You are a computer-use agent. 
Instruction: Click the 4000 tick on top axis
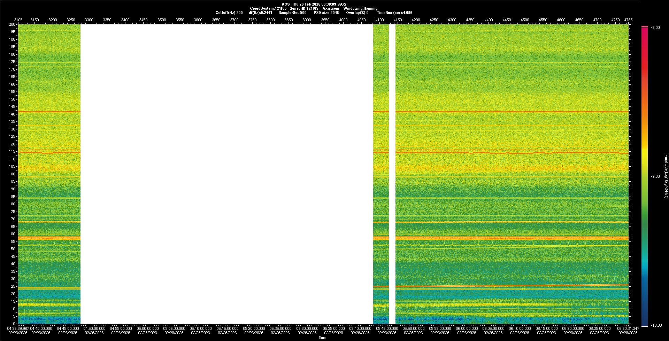[343, 20]
